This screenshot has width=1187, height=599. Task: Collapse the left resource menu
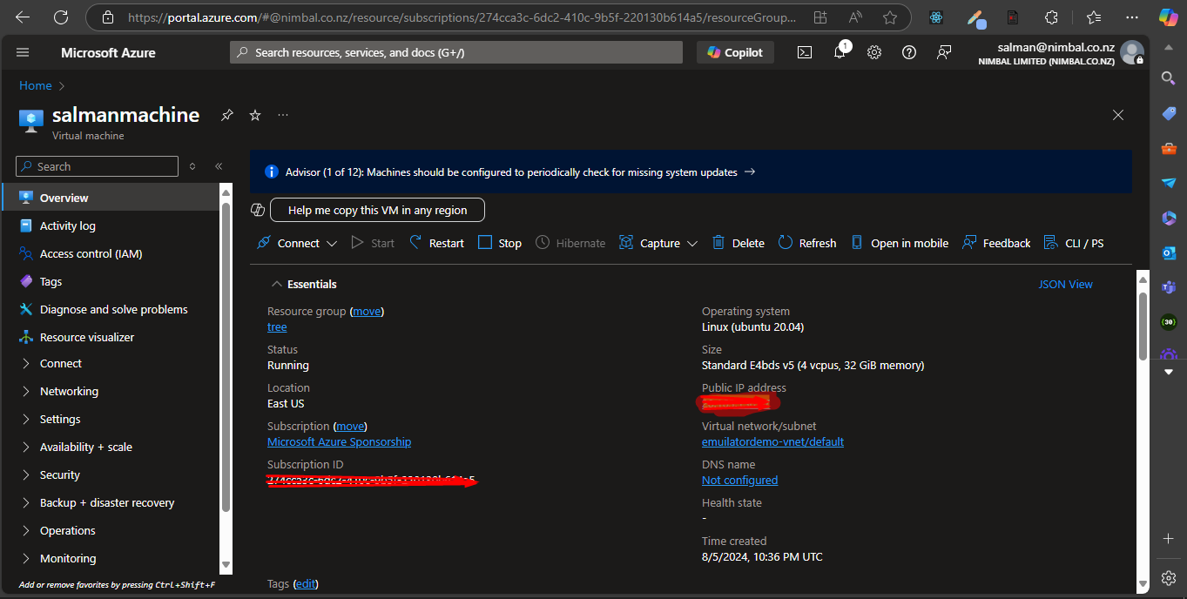tap(219, 166)
